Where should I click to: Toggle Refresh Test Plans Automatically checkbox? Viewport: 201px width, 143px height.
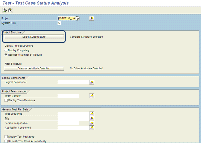tap(6, 141)
